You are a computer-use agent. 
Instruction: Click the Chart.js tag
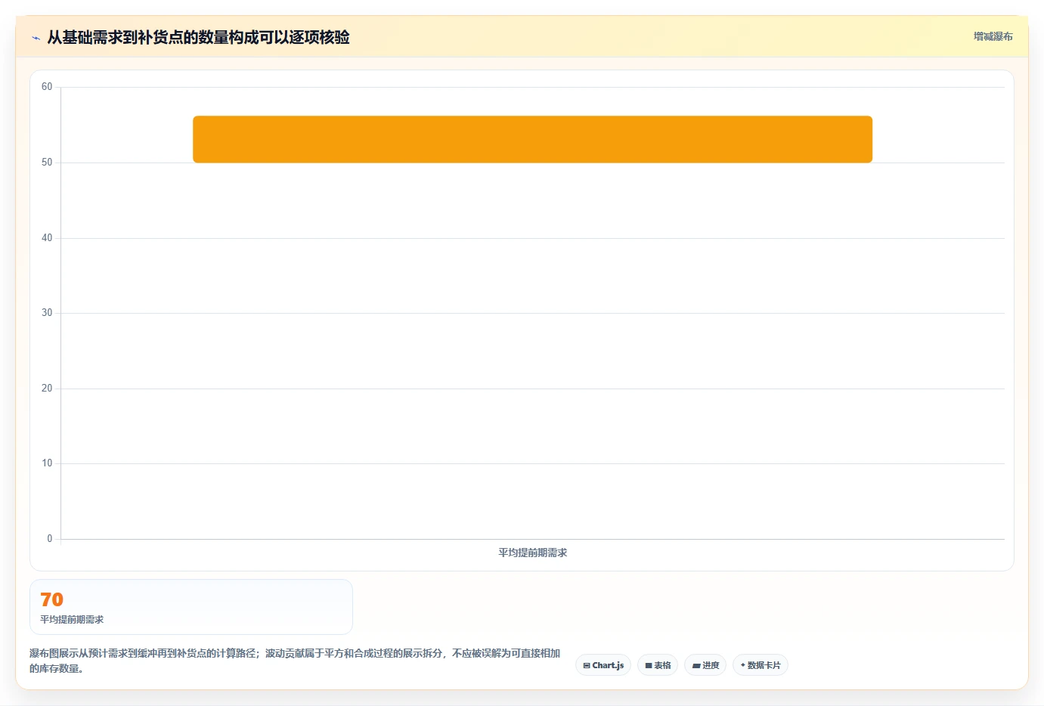coord(603,665)
